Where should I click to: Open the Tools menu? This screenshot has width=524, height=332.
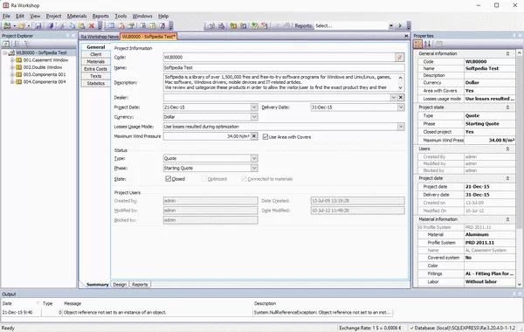click(121, 16)
